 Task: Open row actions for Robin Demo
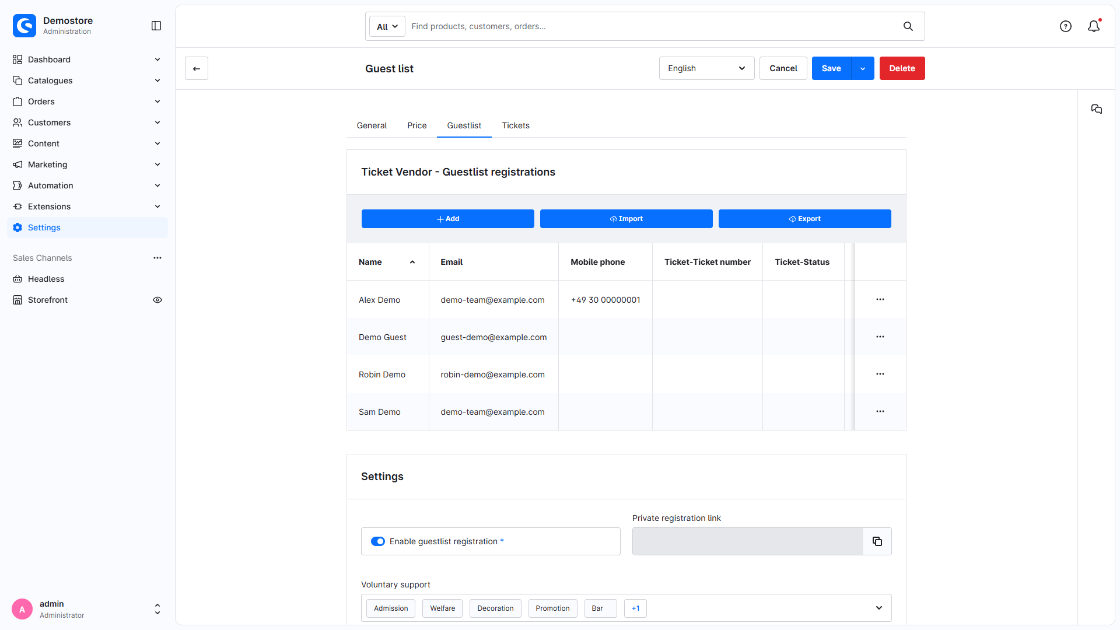coord(880,374)
